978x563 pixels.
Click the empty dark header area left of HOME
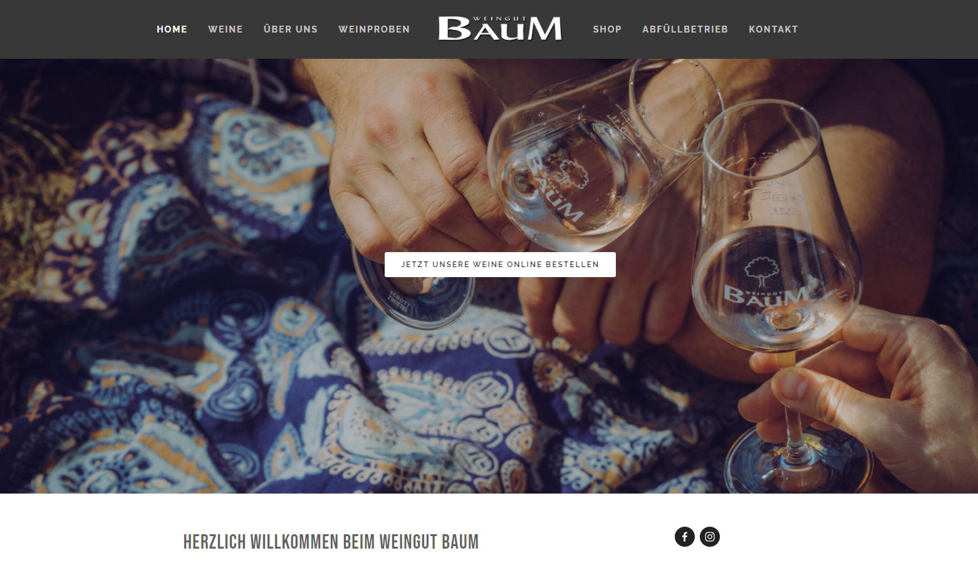pos(75,29)
